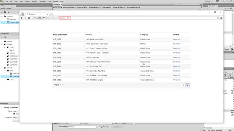Select the Source Code related file button
This screenshot has width=234, height=131.
pyautogui.click(x=57, y=7)
